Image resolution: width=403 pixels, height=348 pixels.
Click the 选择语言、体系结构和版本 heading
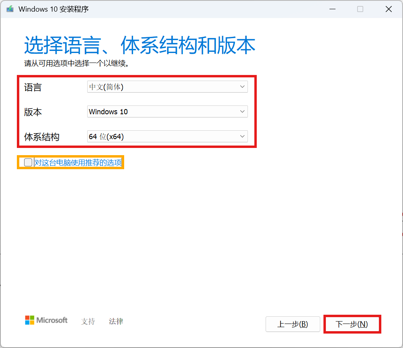pyautogui.click(x=139, y=45)
